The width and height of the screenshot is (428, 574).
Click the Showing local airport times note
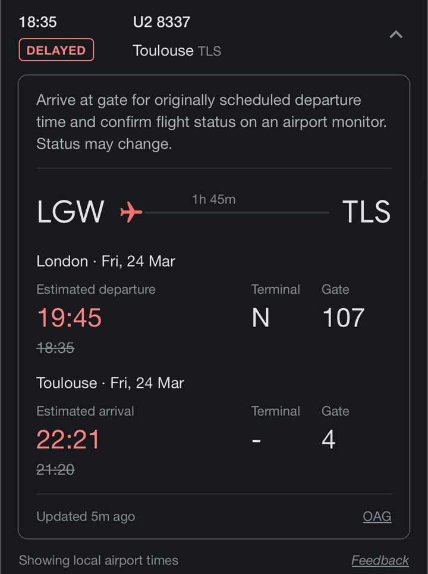pyautogui.click(x=99, y=560)
